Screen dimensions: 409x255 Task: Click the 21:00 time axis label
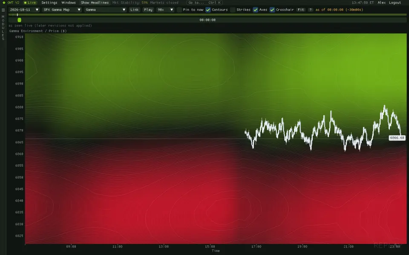pyautogui.click(x=349, y=246)
